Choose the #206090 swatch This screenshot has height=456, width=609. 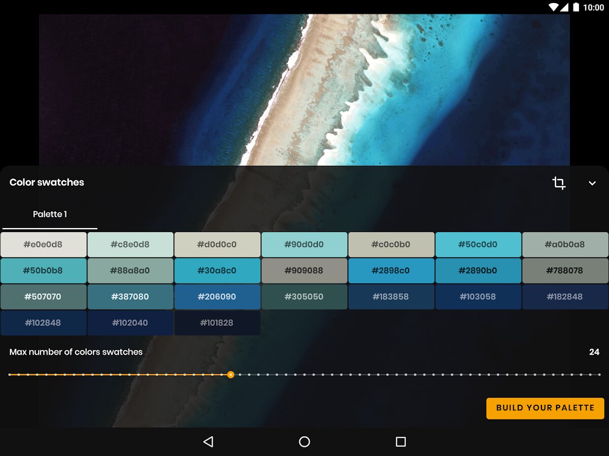217,297
